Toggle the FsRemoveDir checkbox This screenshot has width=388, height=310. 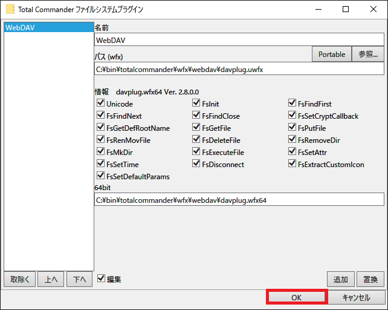click(x=292, y=139)
